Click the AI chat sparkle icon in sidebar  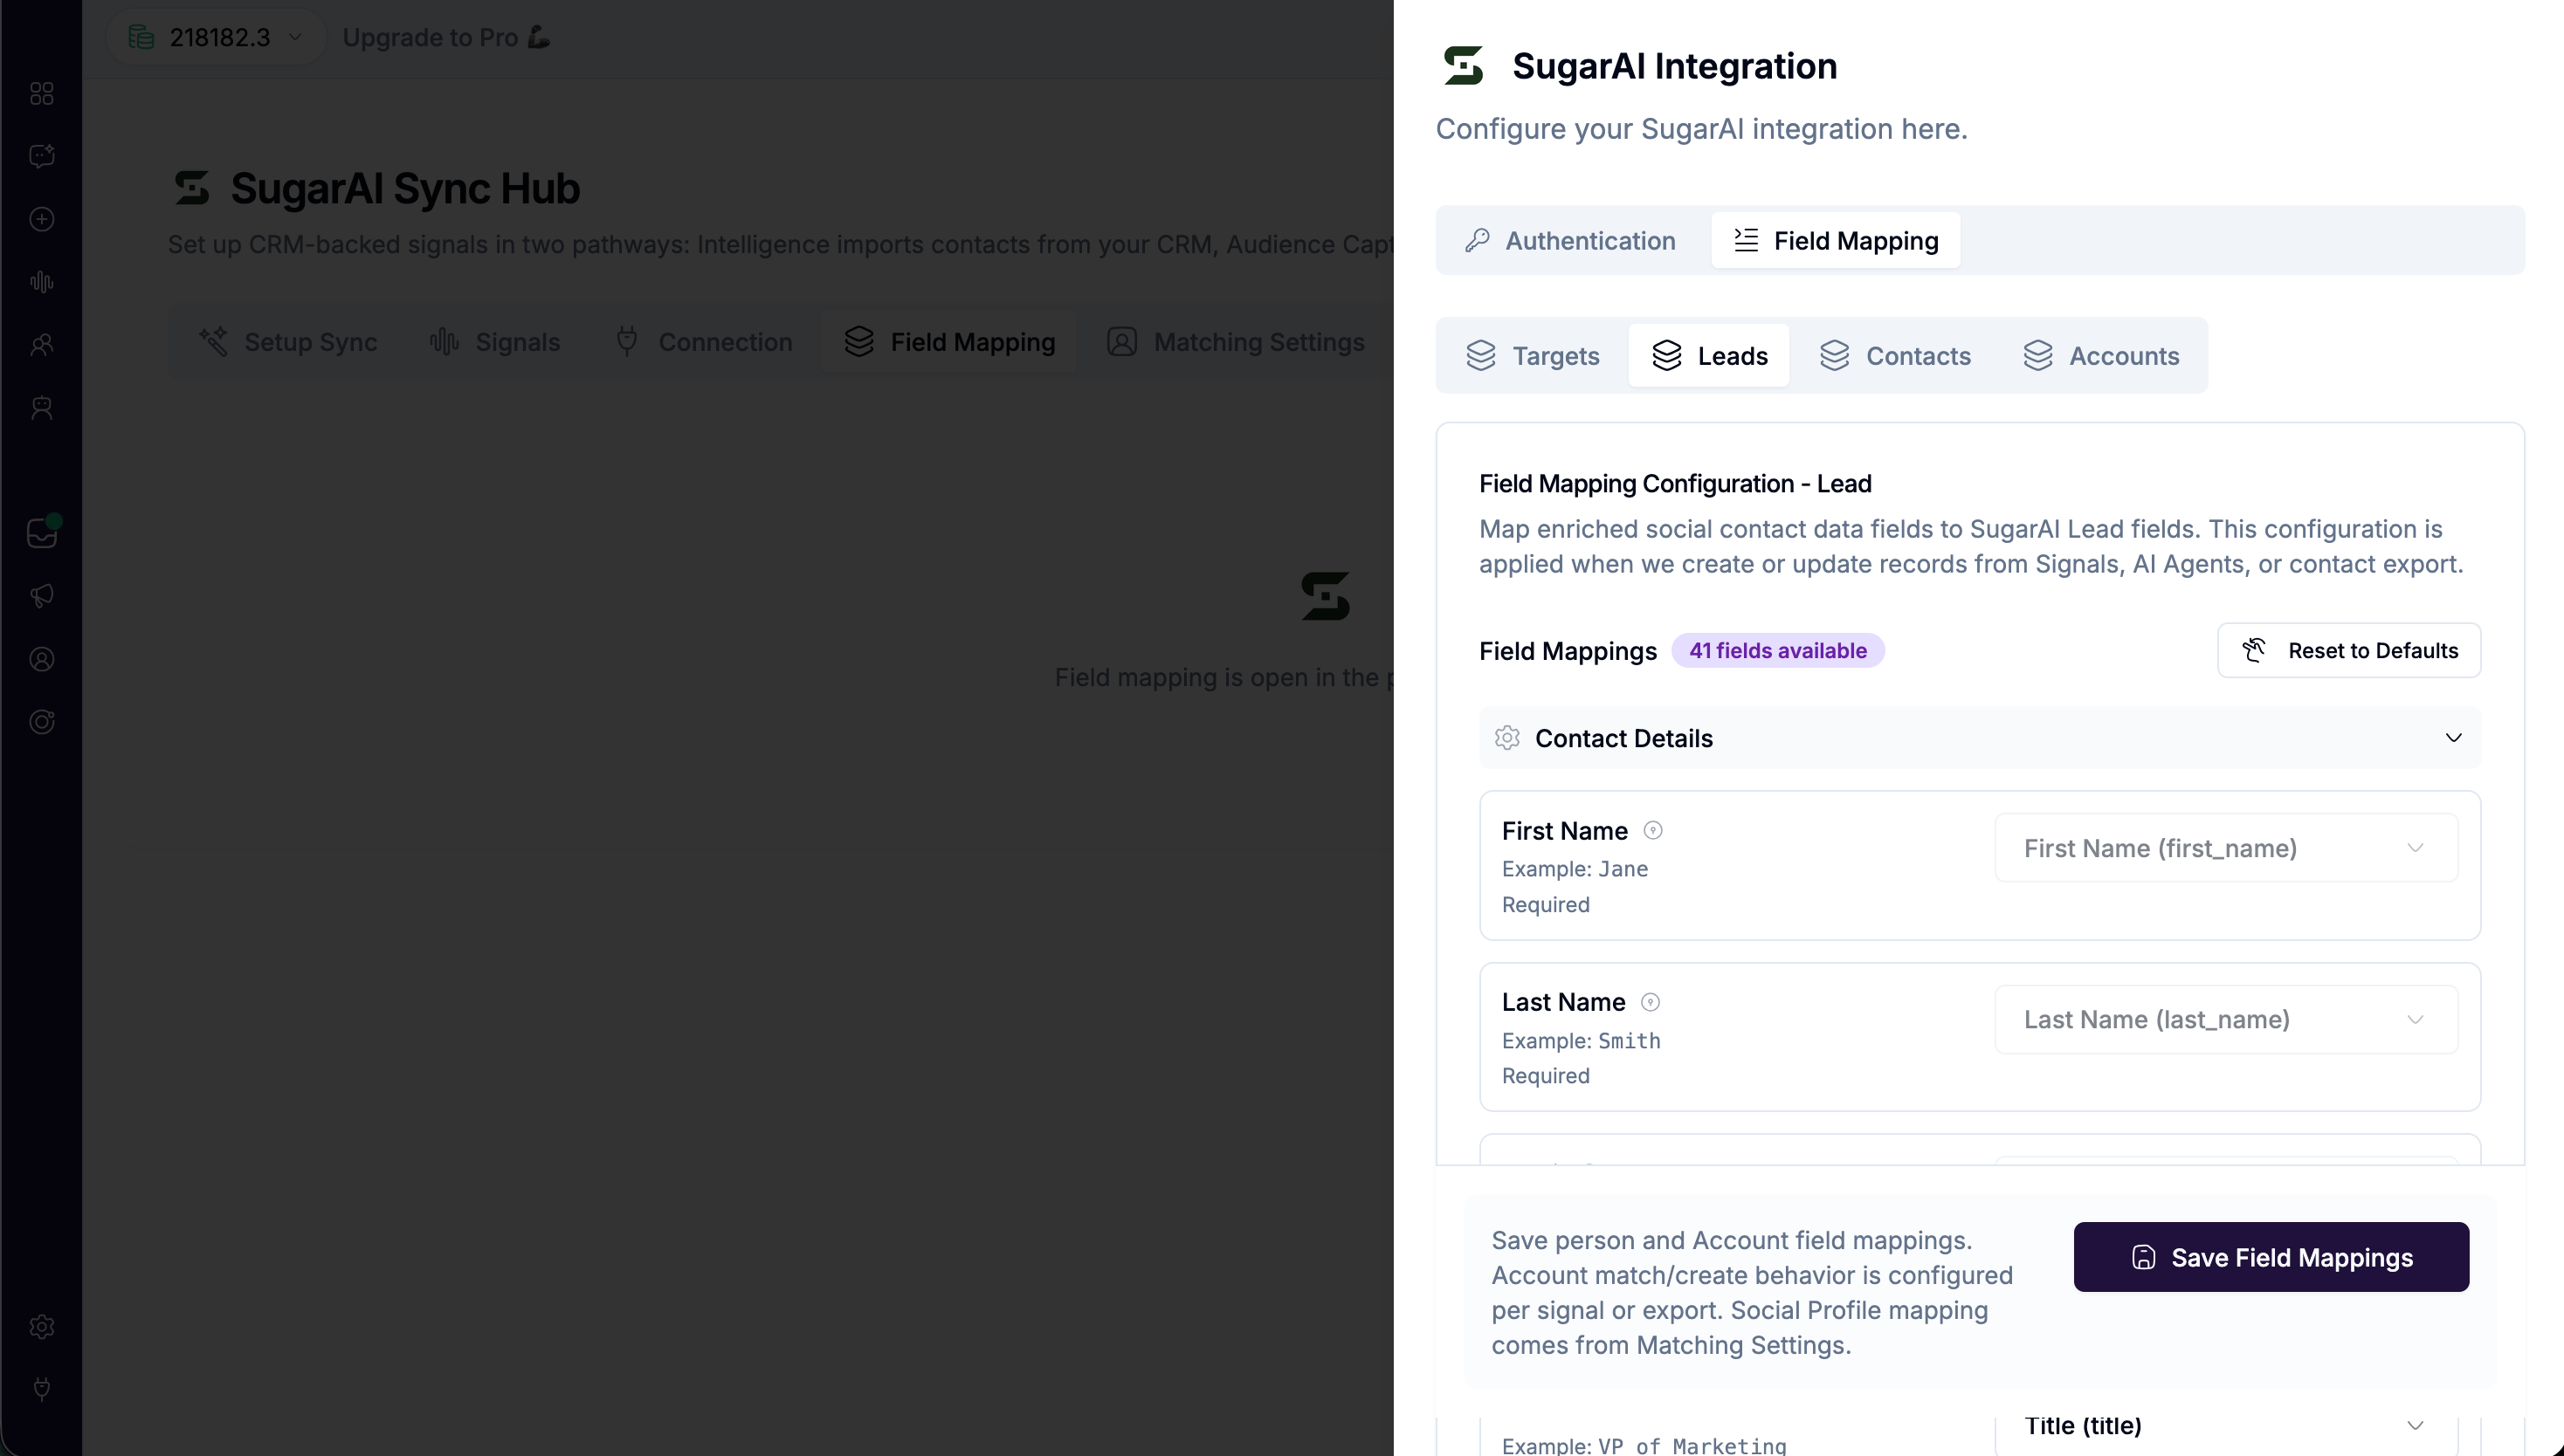41,156
